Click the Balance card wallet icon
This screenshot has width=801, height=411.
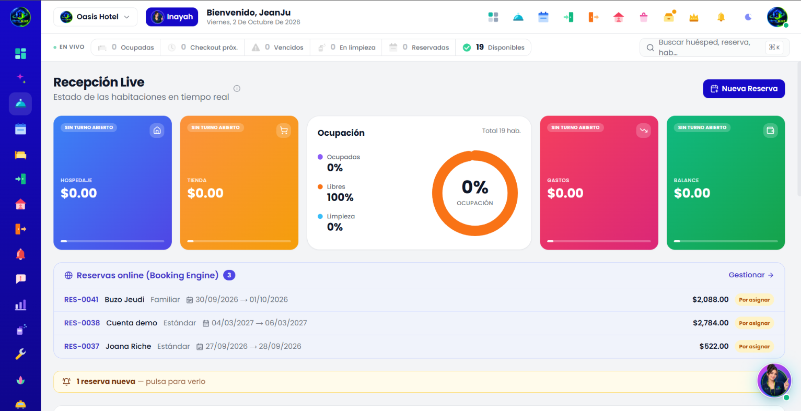click(x=770, y=131)
